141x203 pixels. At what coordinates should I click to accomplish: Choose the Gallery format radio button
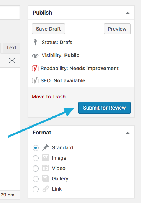coord(36,179)
